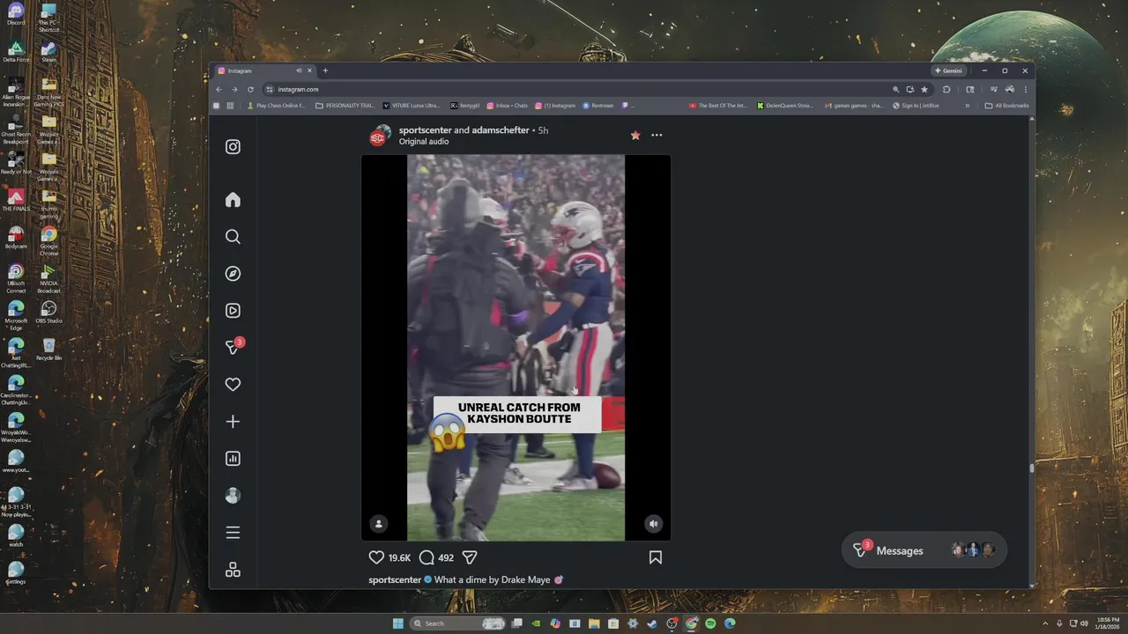Image resolution: width=1128 pixels, height=634 pixels.
Task: Click the Instagram logo in the sidebar
Action: click(233, 147)
